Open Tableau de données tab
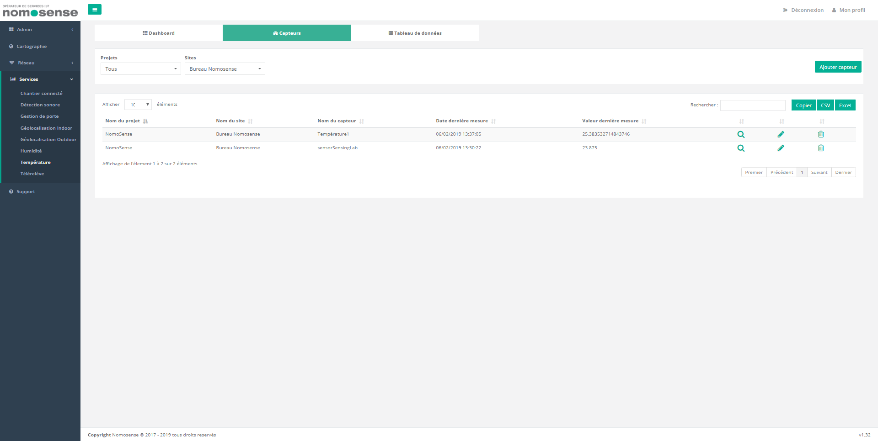 coord(415,33)
